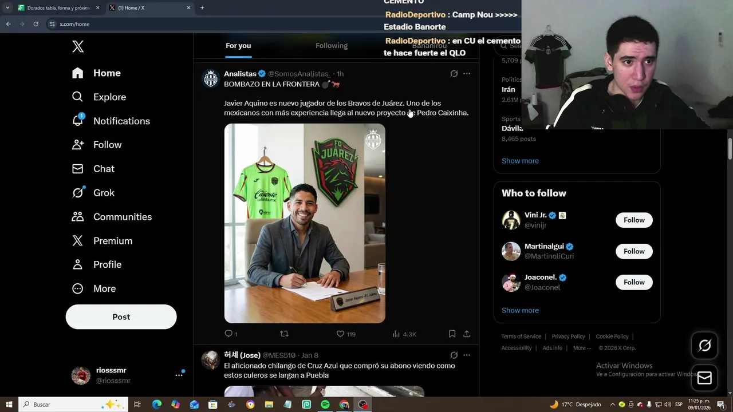Image resolution: width=733 pixels, height=412 pixels.
Task: Open the More menu in sidebar
Action: pos(93,288)
